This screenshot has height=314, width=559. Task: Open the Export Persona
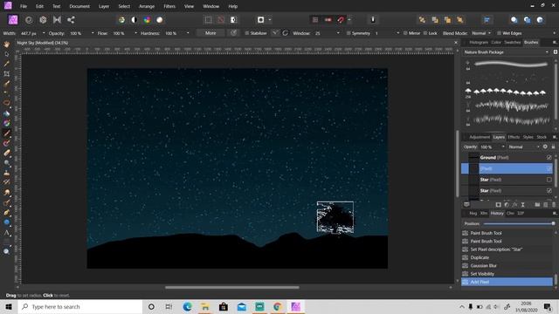(71, 20)
